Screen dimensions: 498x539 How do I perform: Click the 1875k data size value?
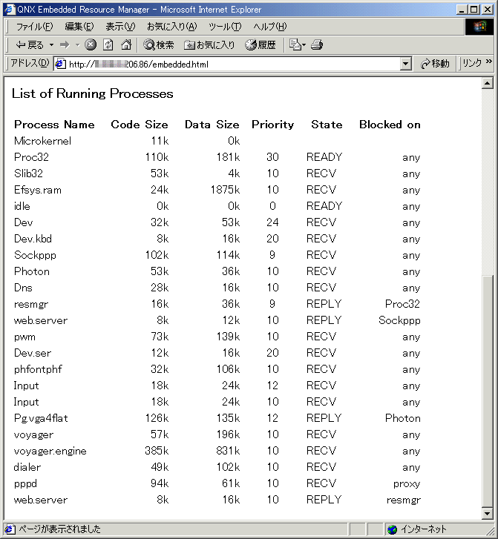[x=225, y=190]
